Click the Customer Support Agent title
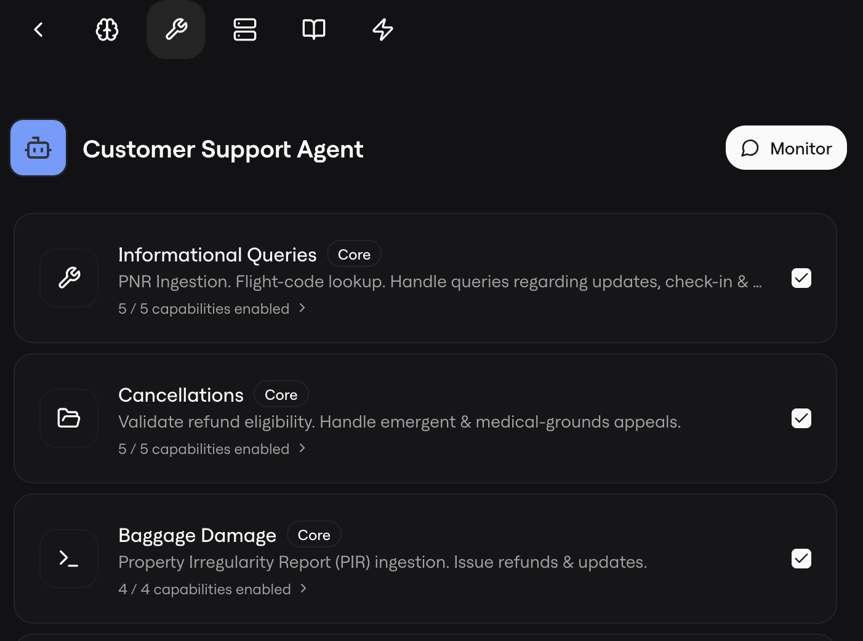Screen dimensions: 863x641 pos(223,149)
